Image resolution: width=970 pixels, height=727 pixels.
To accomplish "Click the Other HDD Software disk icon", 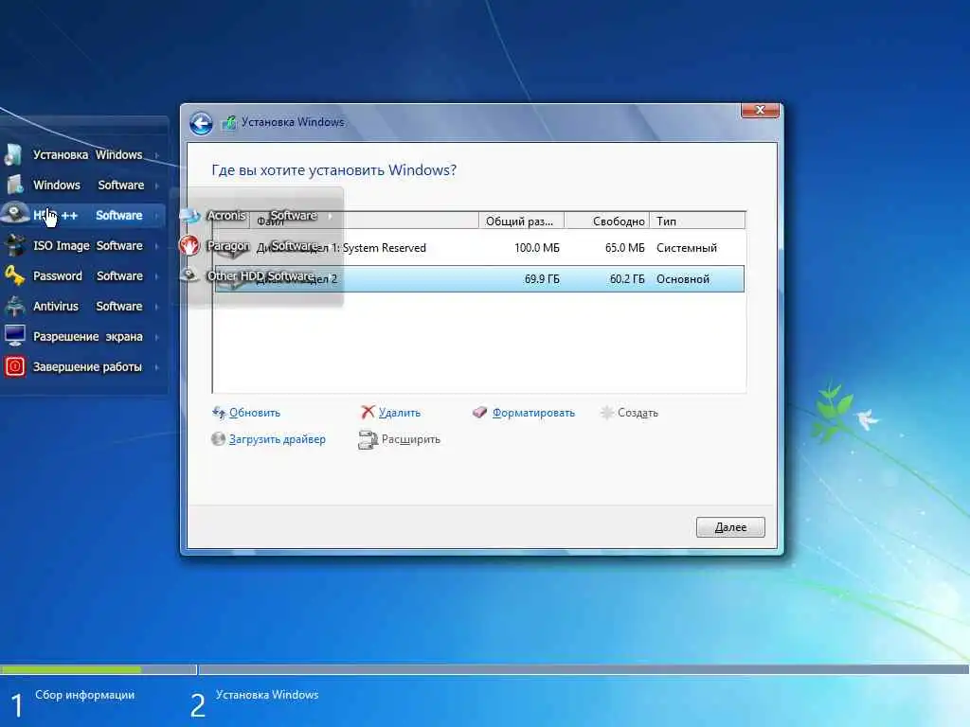I will point(189,275).
